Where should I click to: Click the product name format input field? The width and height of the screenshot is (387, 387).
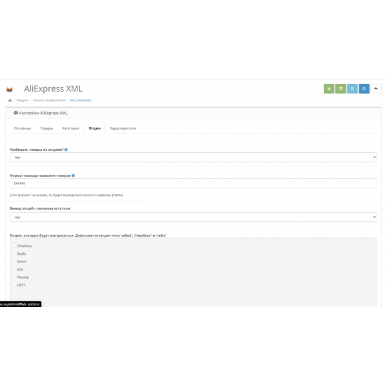tap(193, 183)
